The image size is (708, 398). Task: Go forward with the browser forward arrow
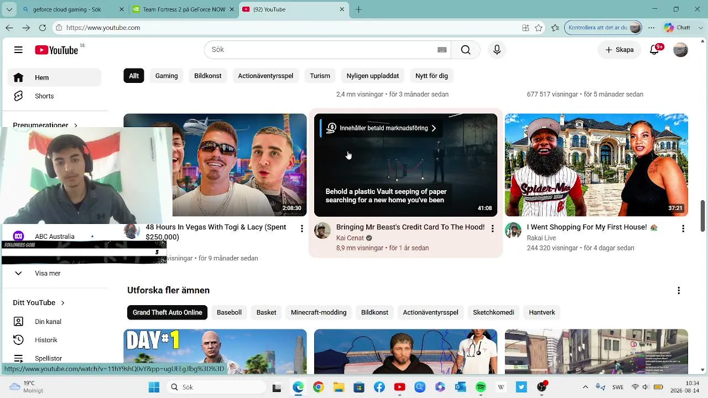point(26,28)
